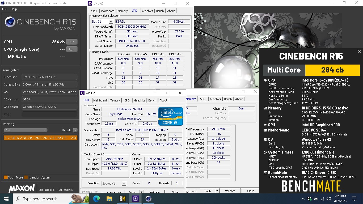Click the Windows OS icon in BenchMate panel
The image size is (363, 204).
[x=265, y=139]
